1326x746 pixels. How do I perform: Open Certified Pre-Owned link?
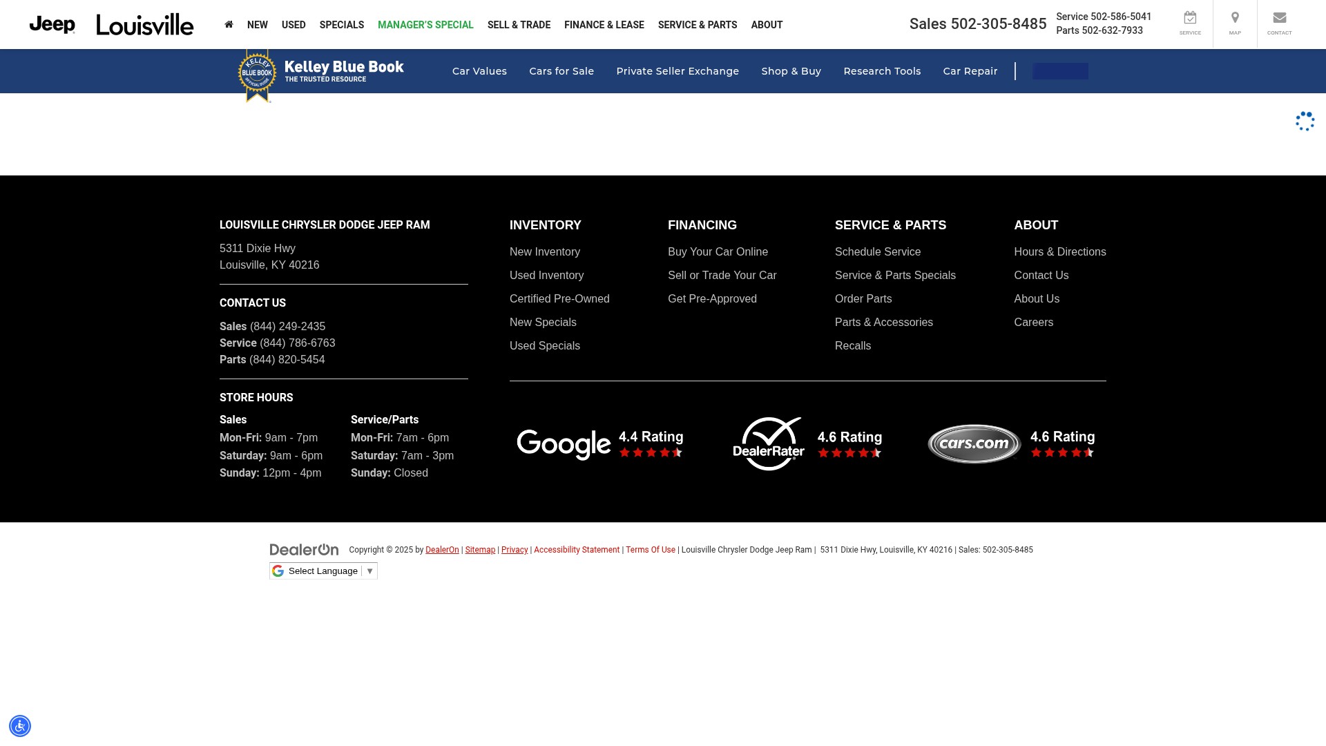pyautogui.click(x=559, y=299)
